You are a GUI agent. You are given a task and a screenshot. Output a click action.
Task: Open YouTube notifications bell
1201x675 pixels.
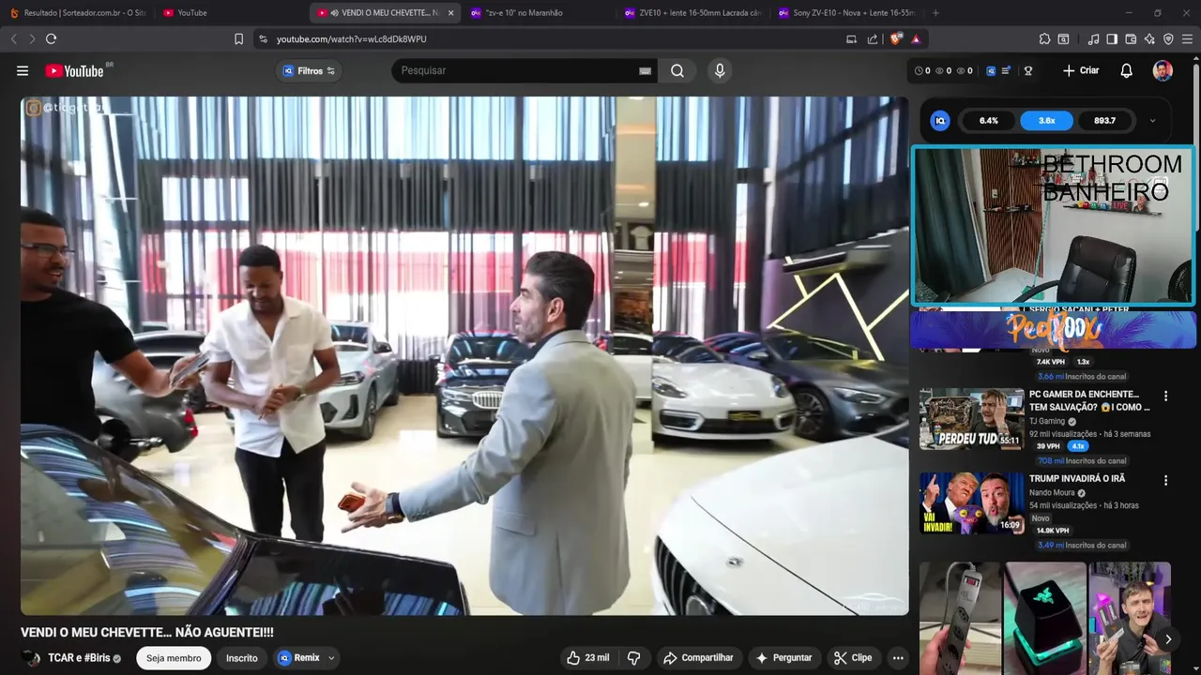1127,70
